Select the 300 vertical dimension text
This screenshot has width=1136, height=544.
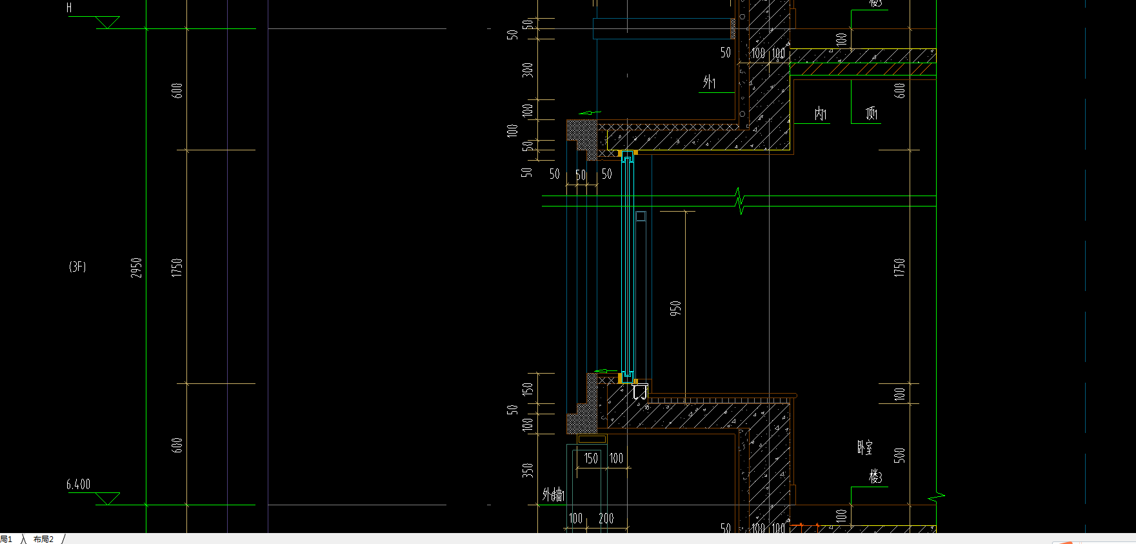click(528, 70)
